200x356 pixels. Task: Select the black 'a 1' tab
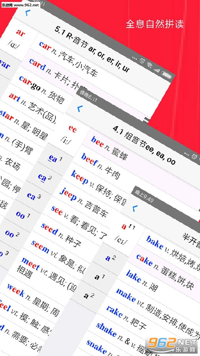point(99,277)
